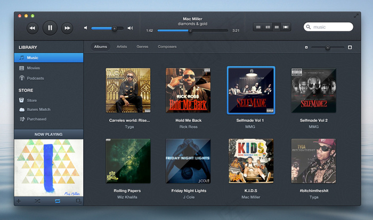This screenshot has width=373, height=220.
Task: Open the Hold Me Back album cover
Action: click(x=188, y=90)
